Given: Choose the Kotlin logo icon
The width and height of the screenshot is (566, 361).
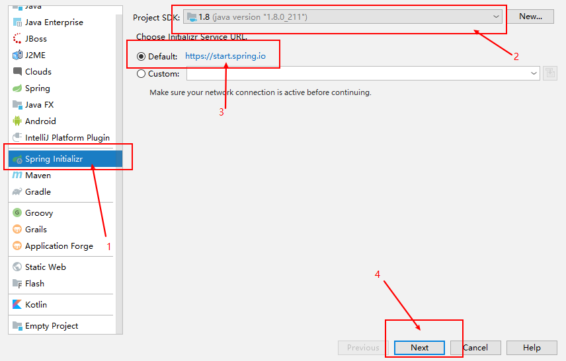Looking at the screenshot, I should (17, 304).
